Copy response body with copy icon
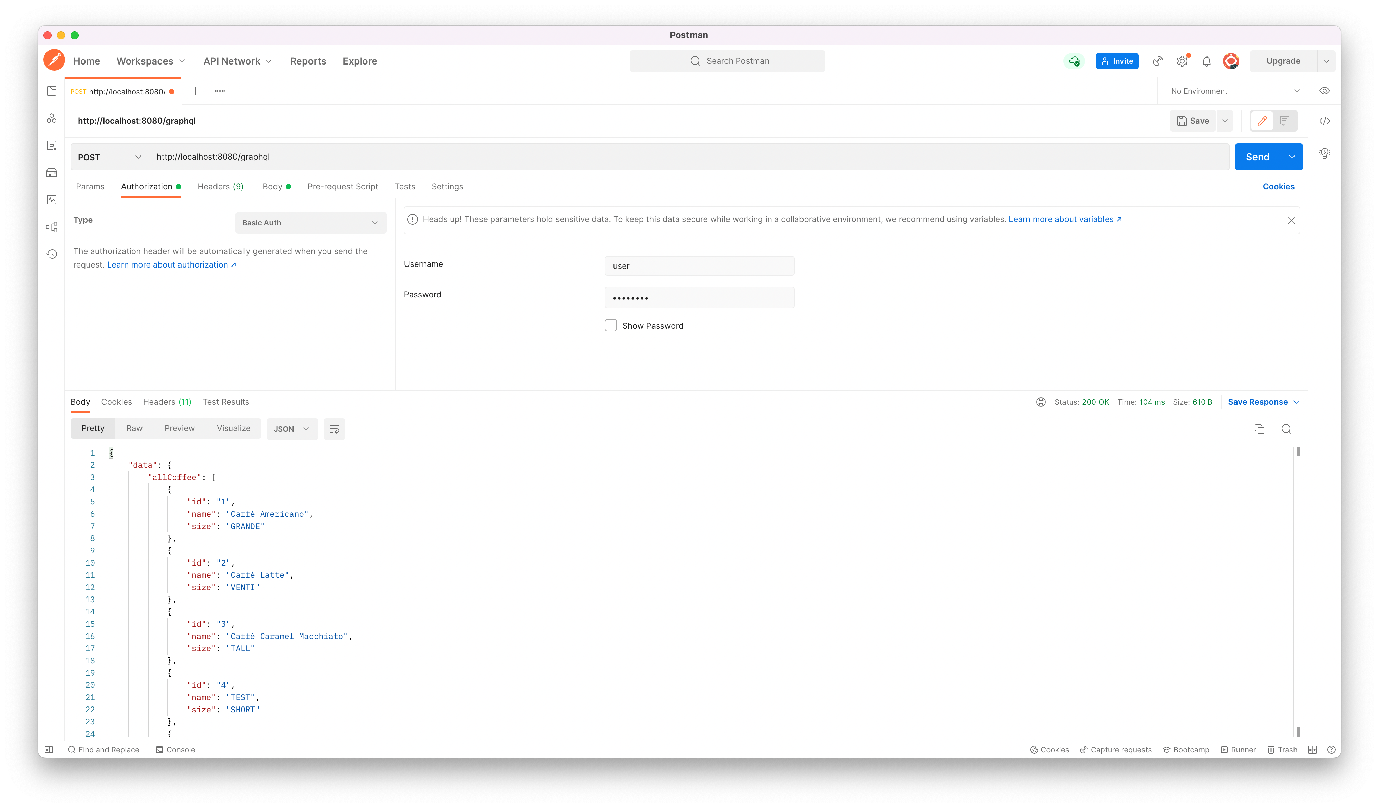 tap(1259, 429)
